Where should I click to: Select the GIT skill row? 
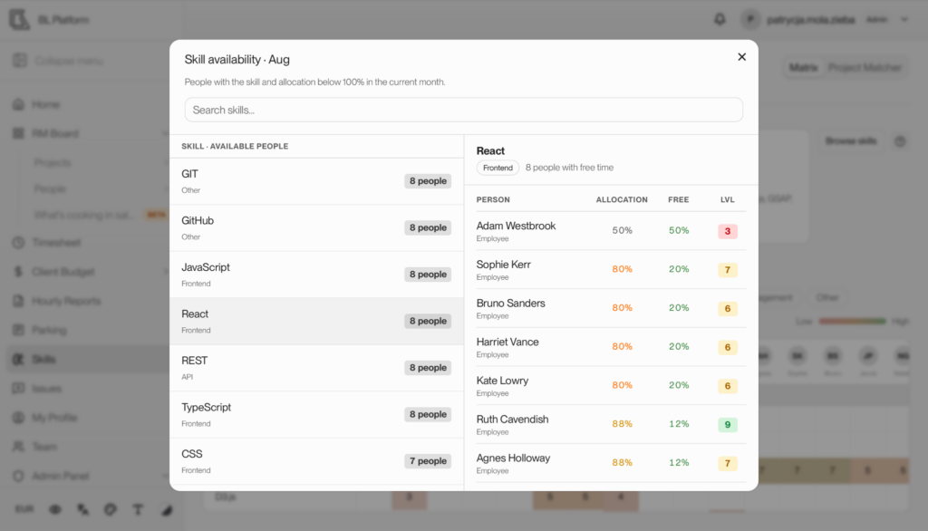(316, 181)
